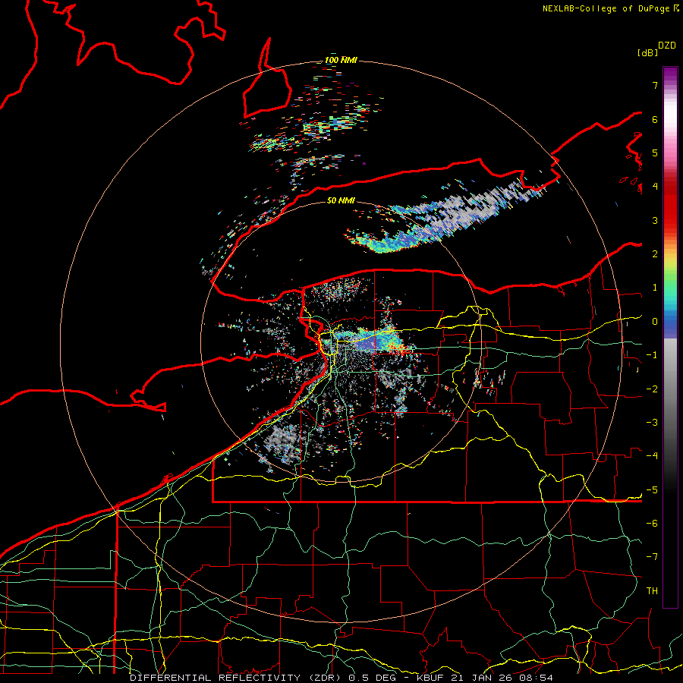Click the 4 value on the color scale
Screen dimensions: 683x683
[655, 187]
